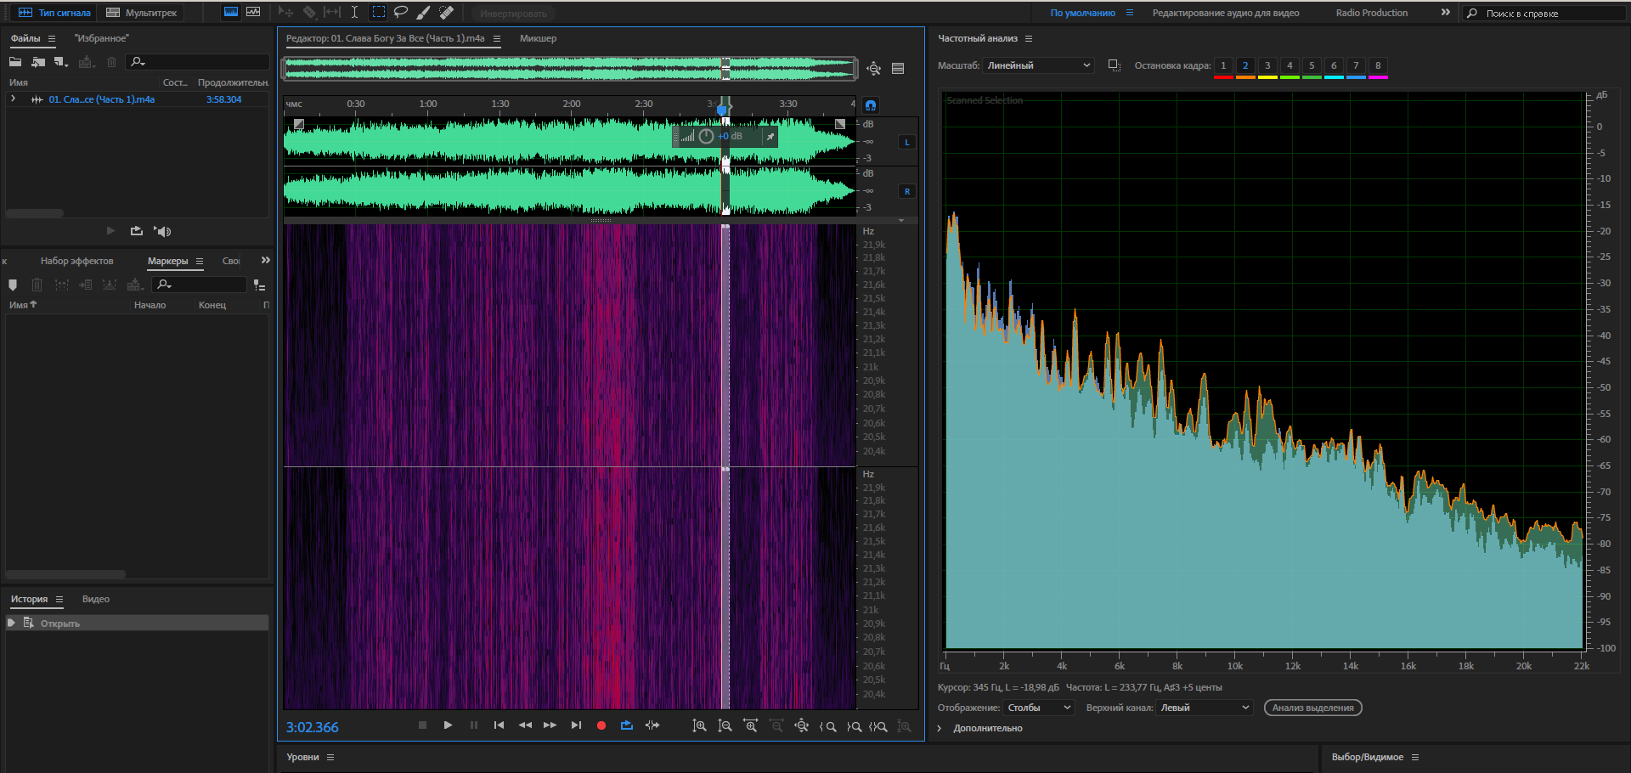
Task: Switch to the Микшер tab
Action: click(x=538, y=38)
